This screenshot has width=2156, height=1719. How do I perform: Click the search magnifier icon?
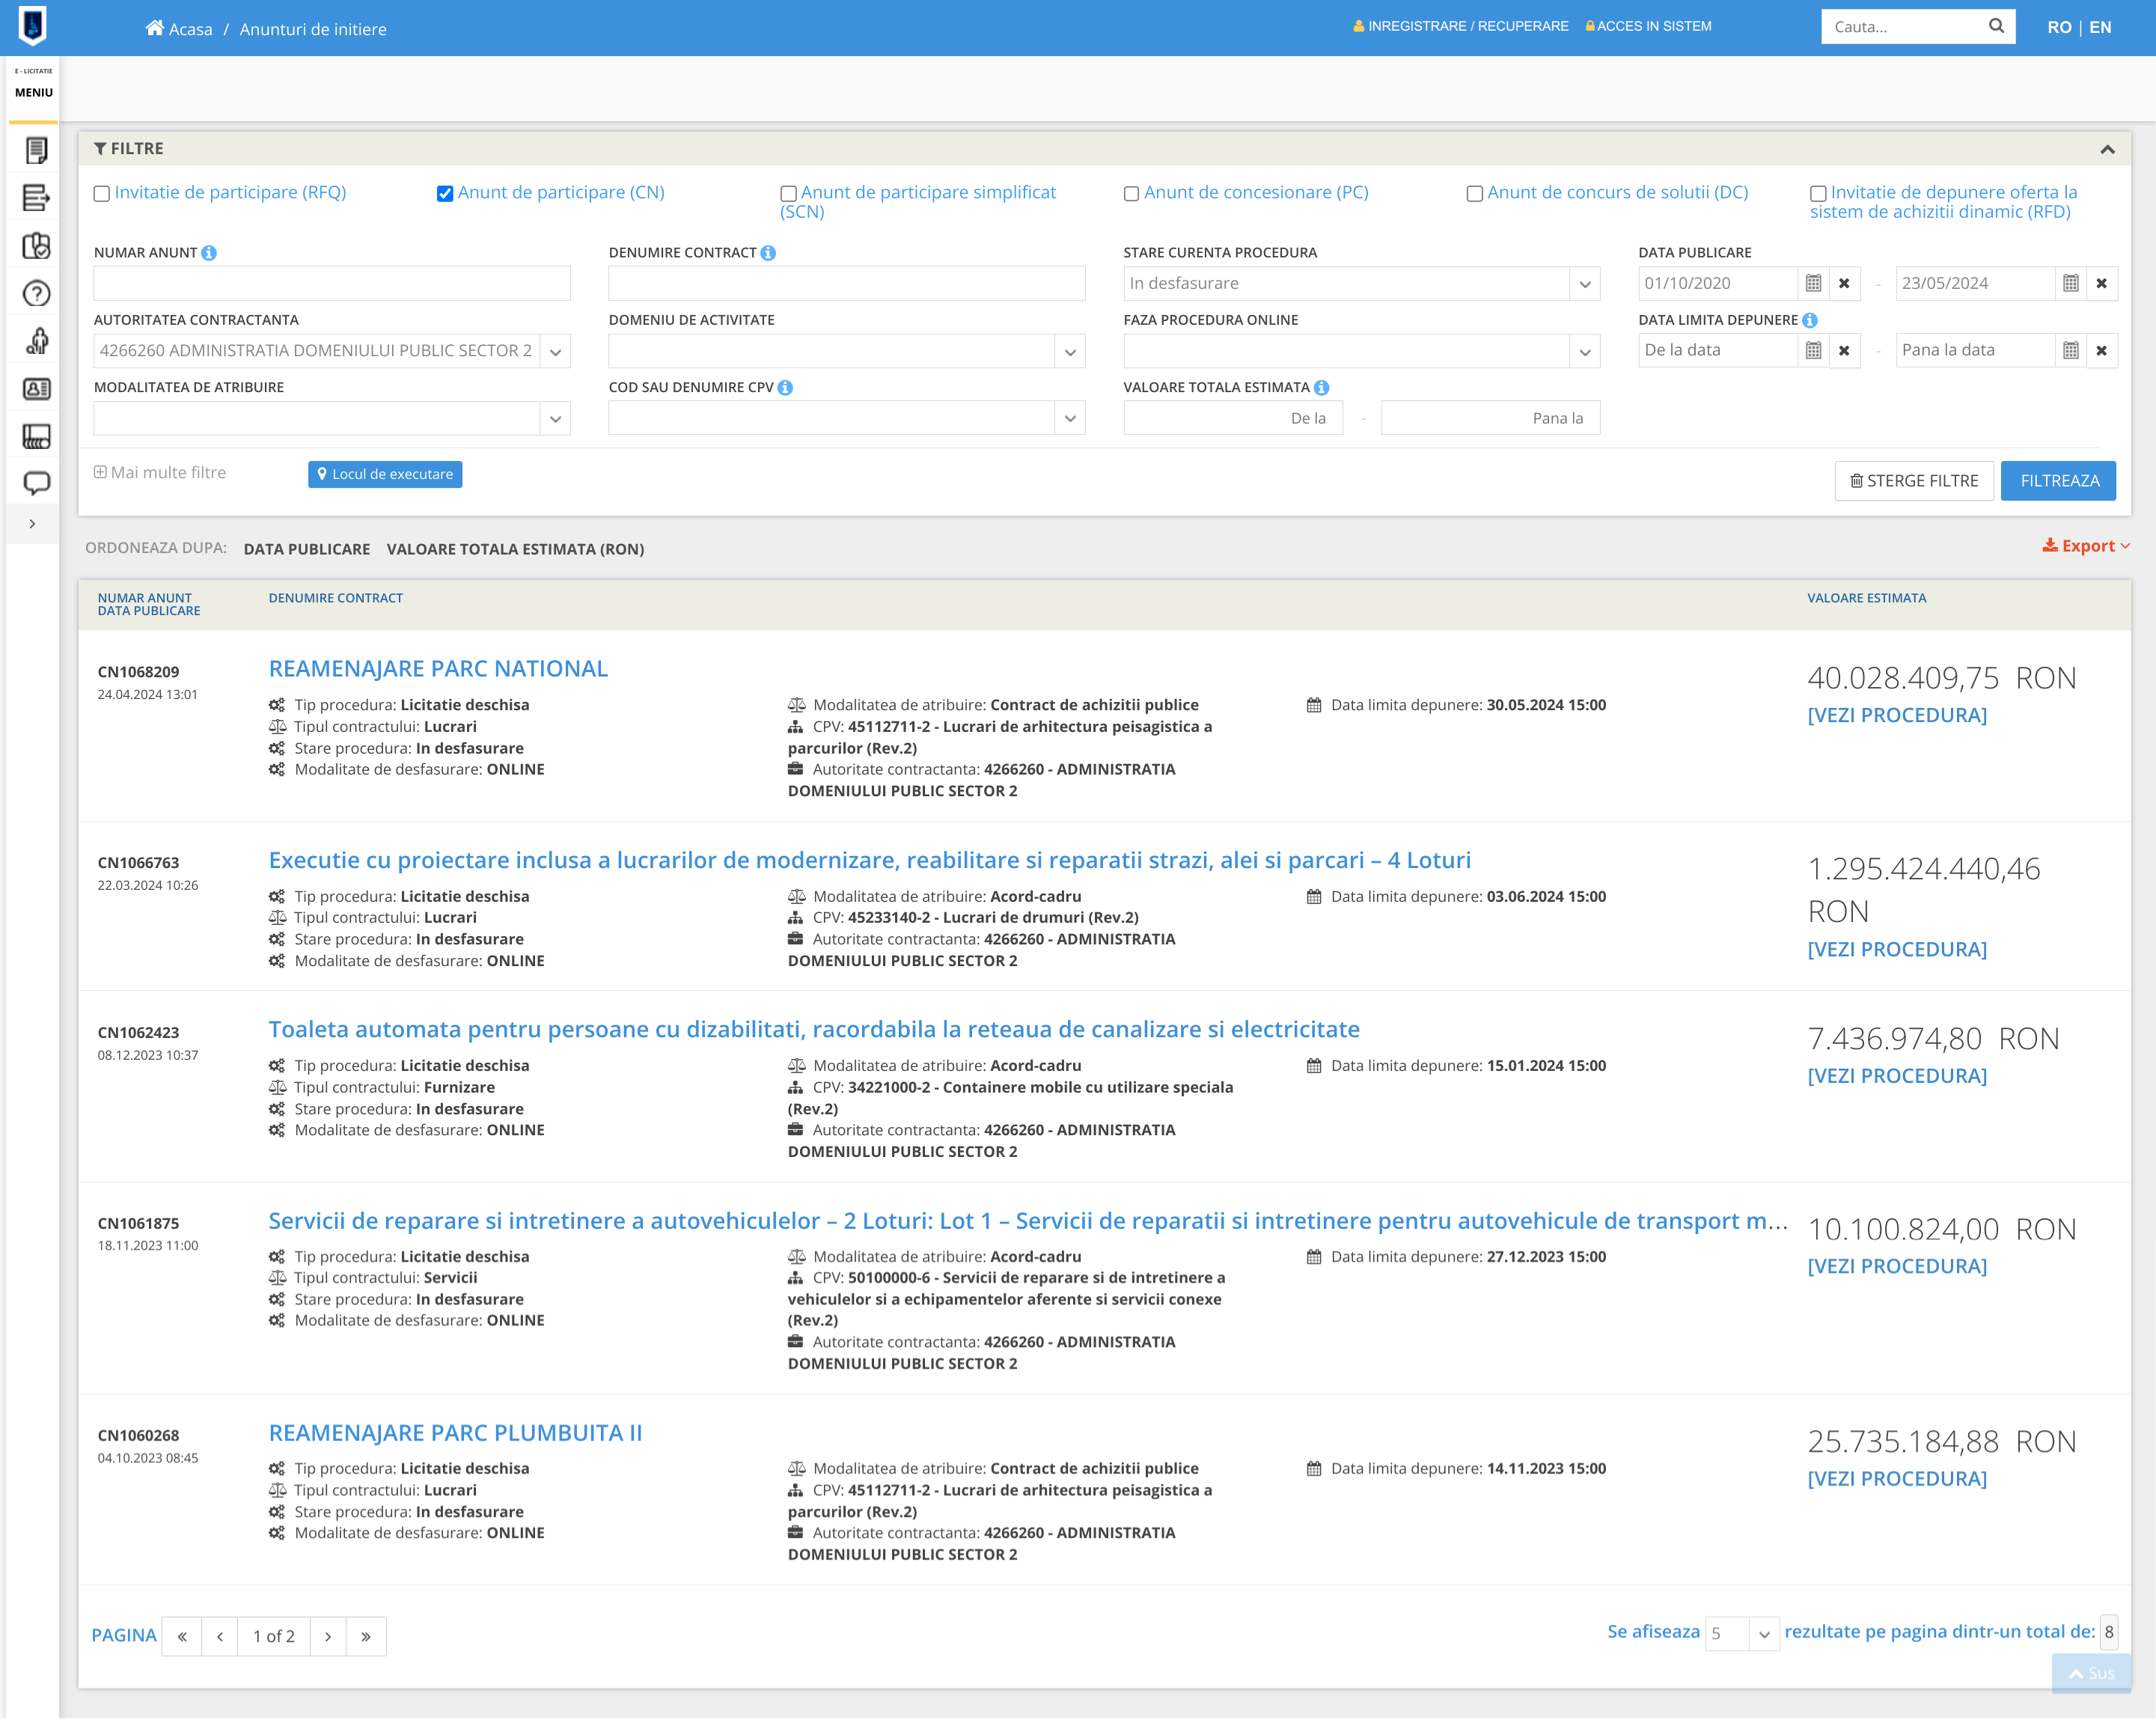pos(1996,27)
